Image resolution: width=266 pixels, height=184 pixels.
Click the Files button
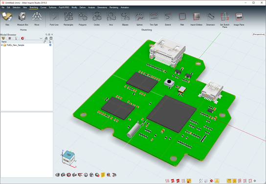[7, 18]
